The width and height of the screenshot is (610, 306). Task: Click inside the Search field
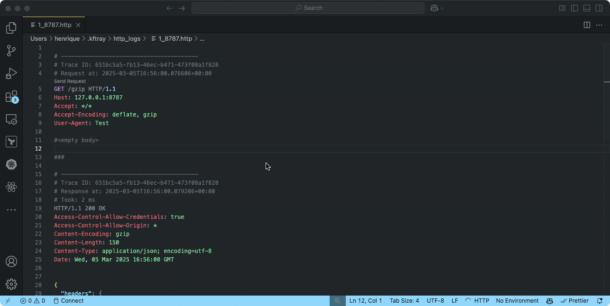307,8
